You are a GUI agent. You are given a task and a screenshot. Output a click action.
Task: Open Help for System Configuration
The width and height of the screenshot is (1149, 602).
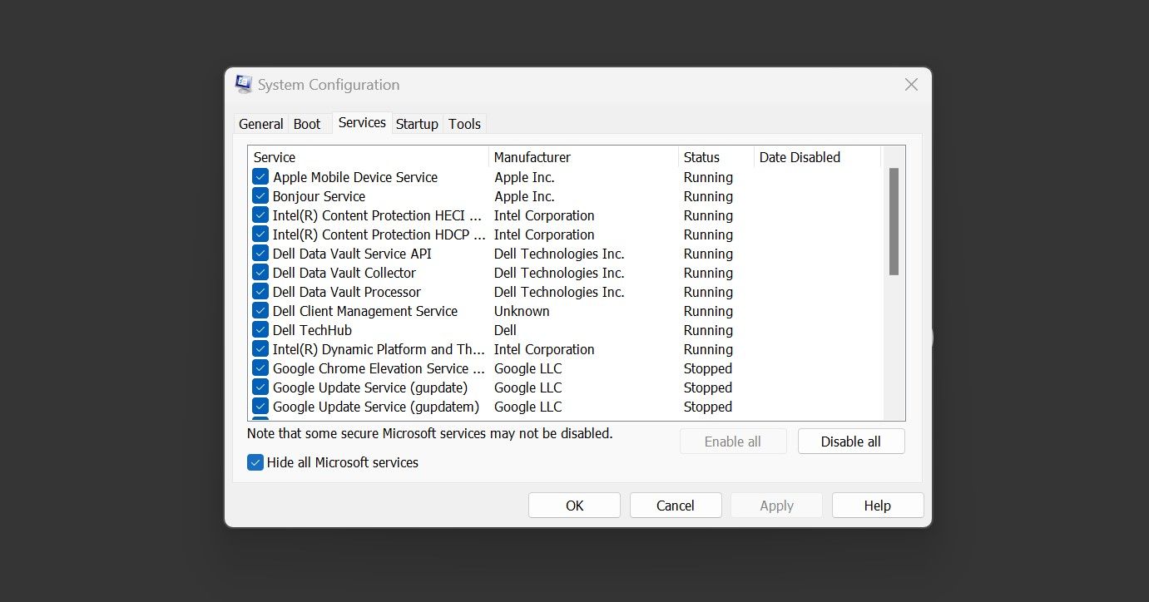tap(877, 505)
